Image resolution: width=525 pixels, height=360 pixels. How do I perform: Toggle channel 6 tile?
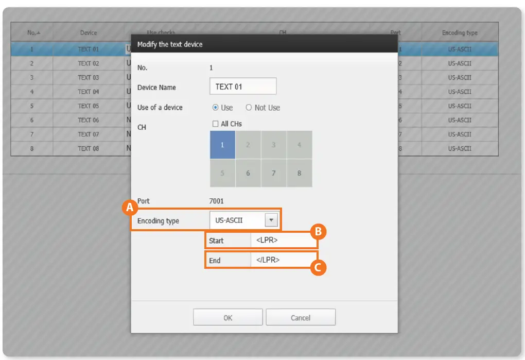pos(248,173)
